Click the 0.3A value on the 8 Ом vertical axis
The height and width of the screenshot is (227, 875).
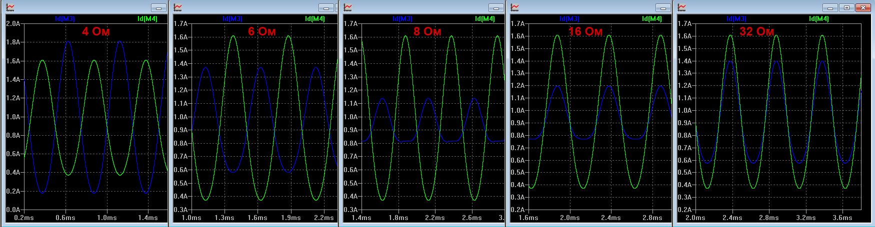(x=351, y=210)
